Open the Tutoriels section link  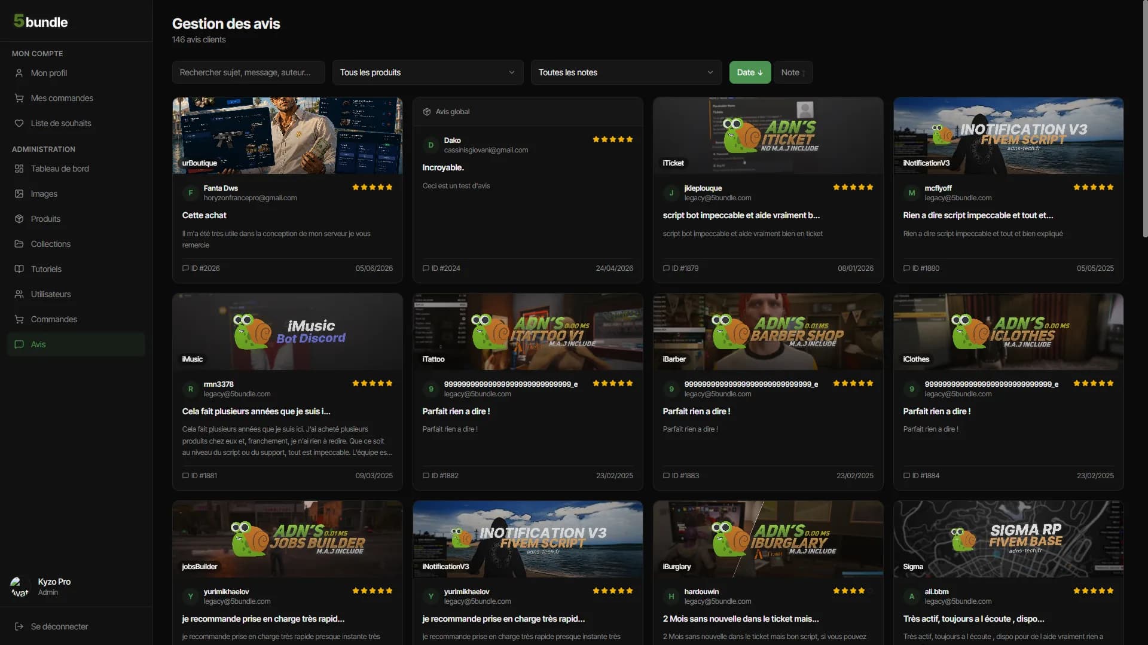[76, 269]
